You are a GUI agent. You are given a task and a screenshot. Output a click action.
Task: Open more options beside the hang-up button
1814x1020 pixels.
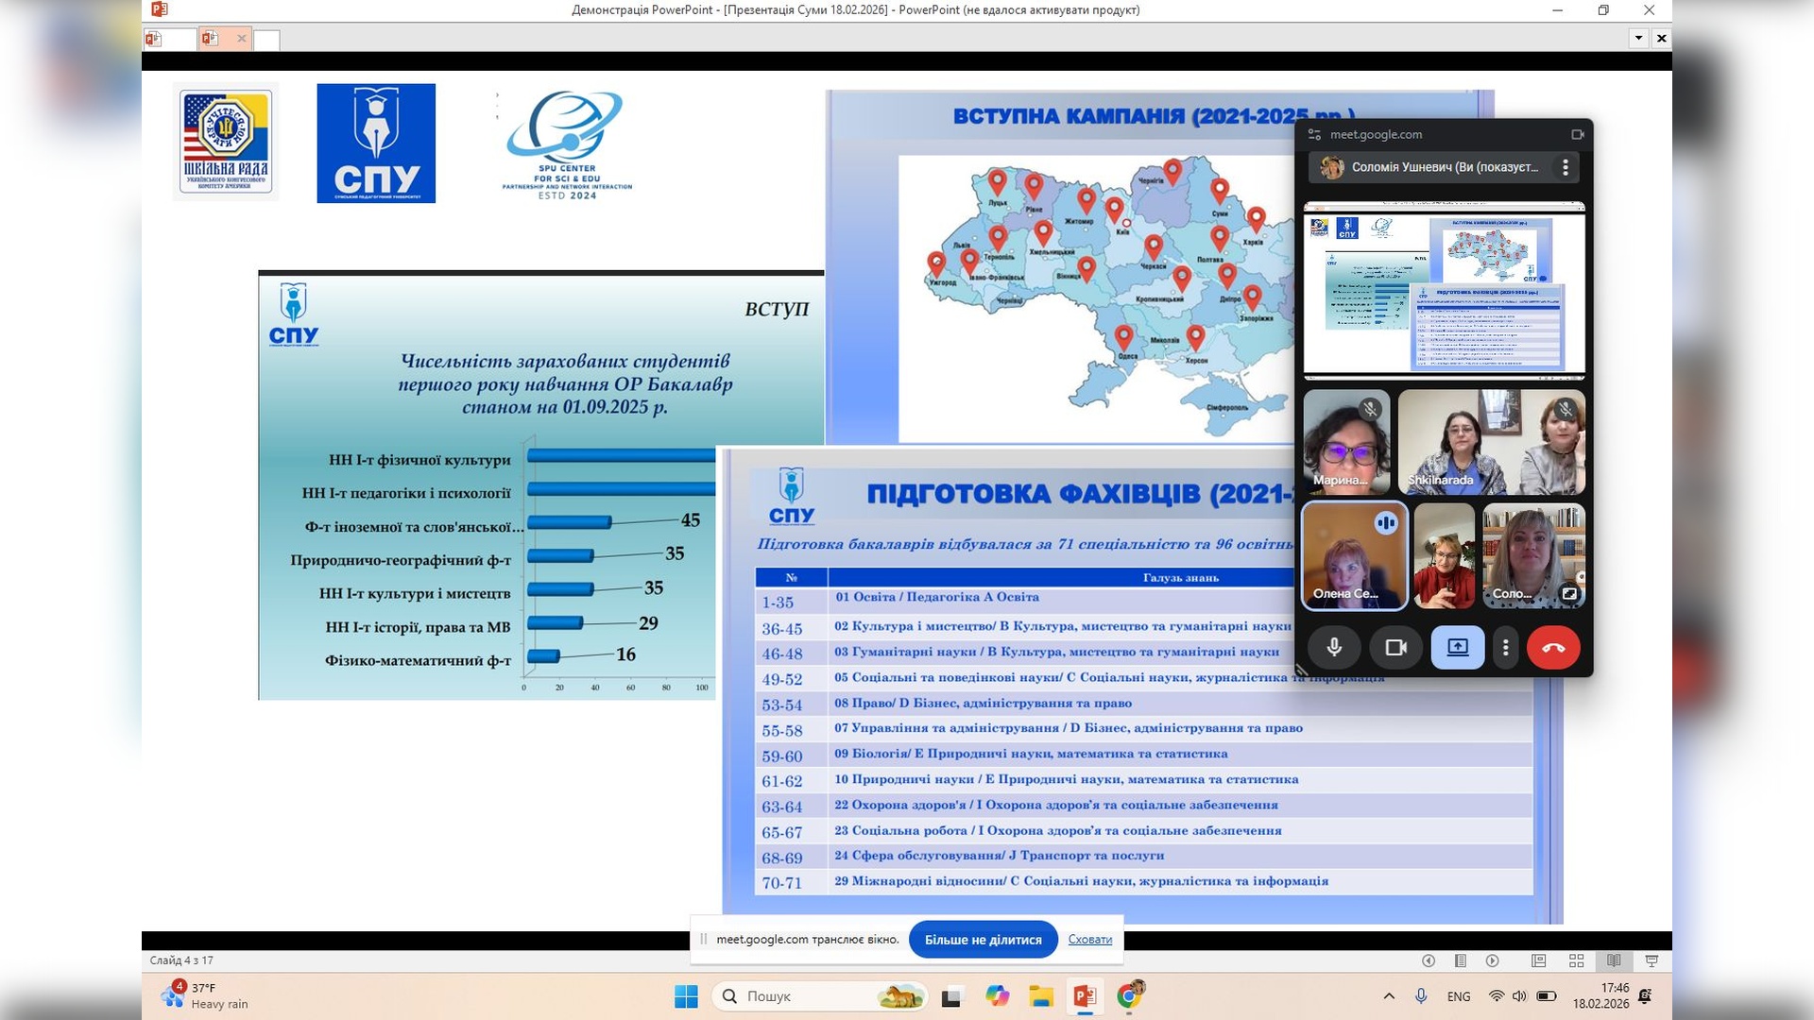pos(1505,648)
